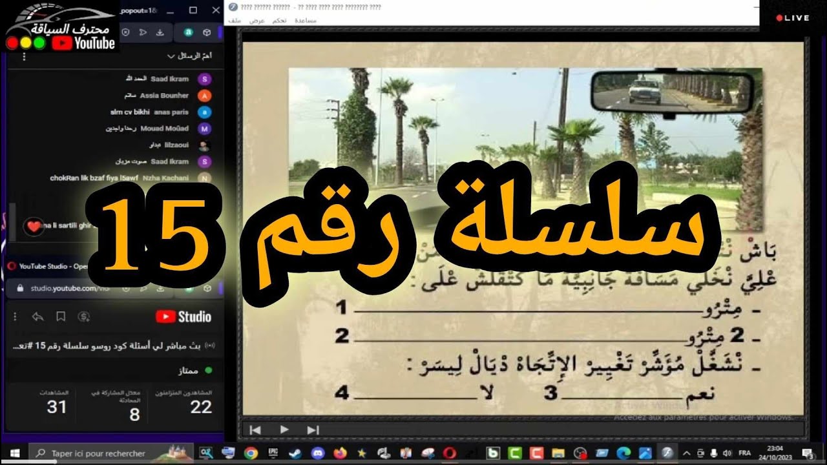Viewport: 827px width, 465px height.
Task: Click the Assia Bounher chat message
Action: pos(168,96)
